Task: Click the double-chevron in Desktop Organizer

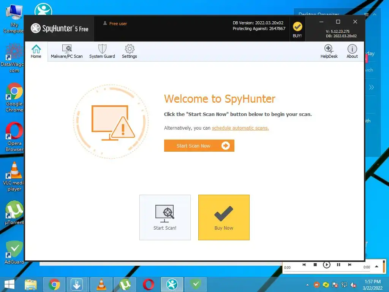Action: pos(371,87)
